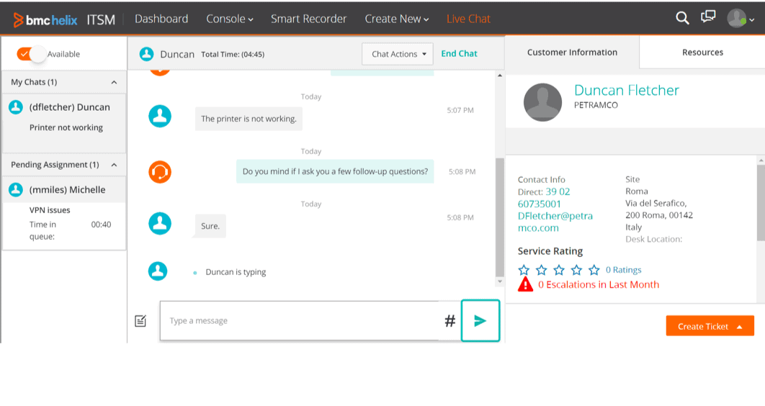The height and width of the screenshot is (406, 765).
Task: Open the 0 Ratings link
Action: tap(624, 269)
